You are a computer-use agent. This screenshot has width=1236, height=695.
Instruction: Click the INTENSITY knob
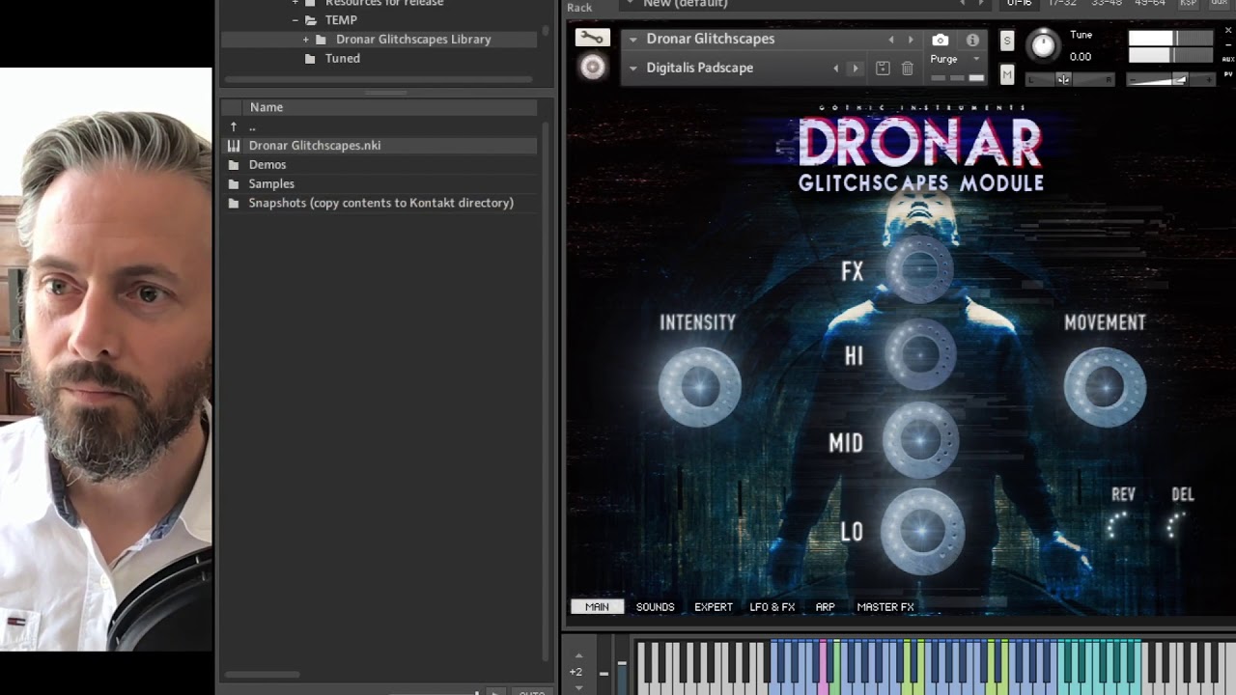(x=700, y=387)
